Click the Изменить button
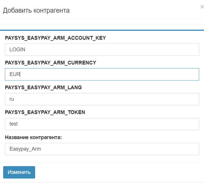This screenshot has height=186, width=204. [19, 172]
